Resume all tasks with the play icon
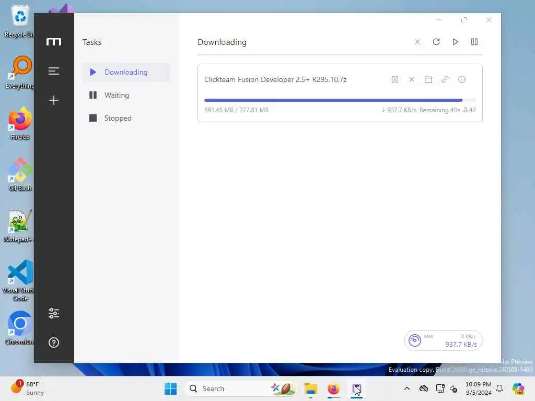Screen dimensions: 535x401 455,42
